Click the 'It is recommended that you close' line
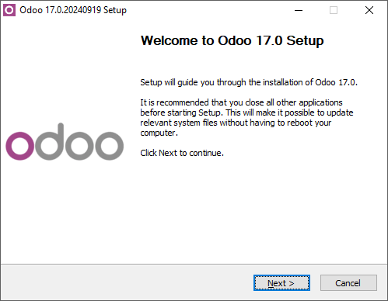Image resolution: width=388 pixels, height=301 pixels. [241, 102]
